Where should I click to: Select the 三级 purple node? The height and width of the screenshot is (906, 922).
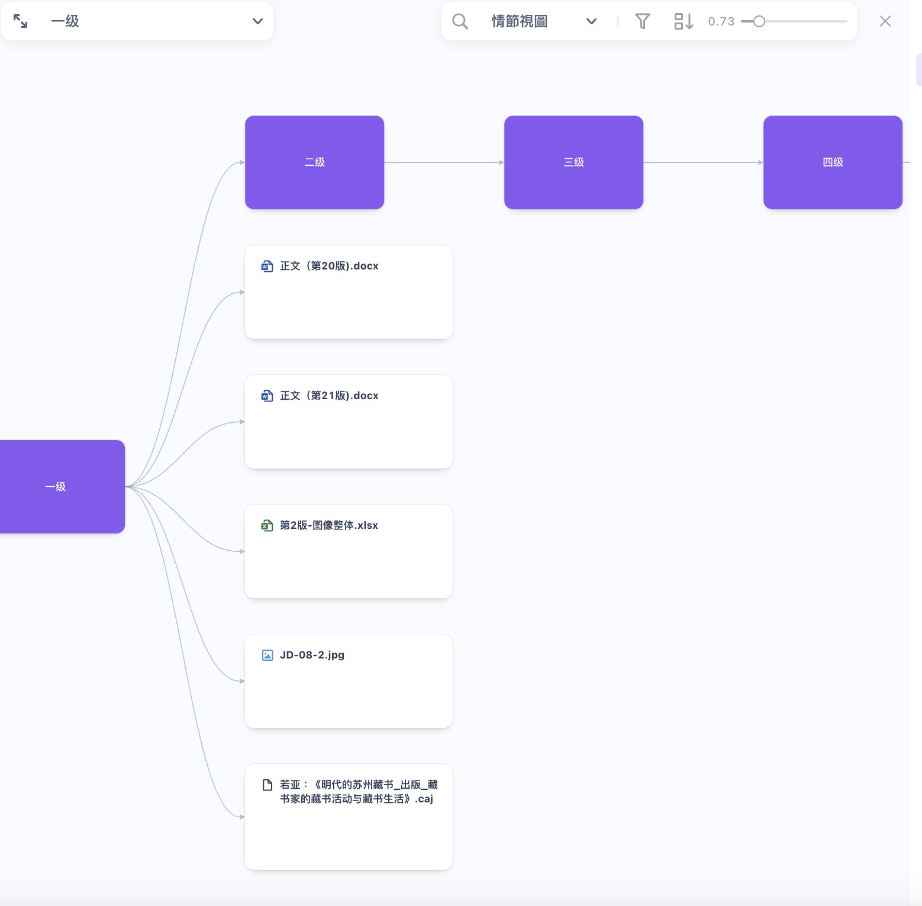pos(573,162)
